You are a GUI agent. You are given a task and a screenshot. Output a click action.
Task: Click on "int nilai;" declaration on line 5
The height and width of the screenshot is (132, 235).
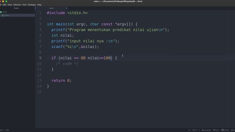point(63,36)
